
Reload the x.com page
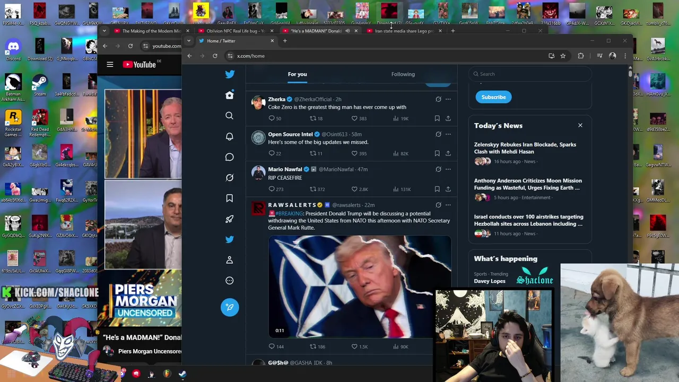pos(215,56)
